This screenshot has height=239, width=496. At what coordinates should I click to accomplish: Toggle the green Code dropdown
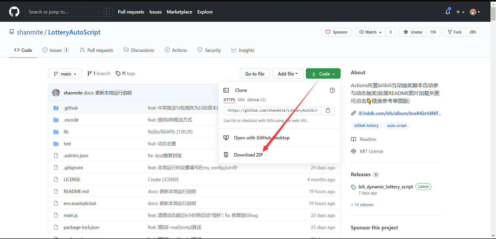tap(323, 74)
